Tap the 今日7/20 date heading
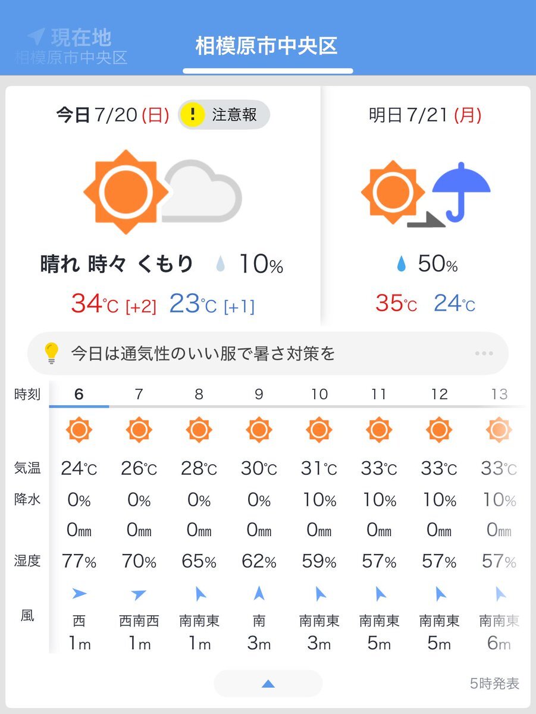The width and height of the screenshot is (536, 714). coord(113,114)
